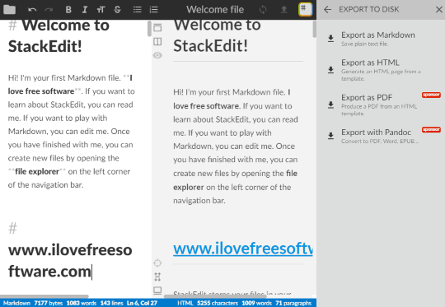Viewport: 445px width, 307px height.
Task: Click the Markdown label in the status bar
Action: pyautogui.click(x=16, y=303)
